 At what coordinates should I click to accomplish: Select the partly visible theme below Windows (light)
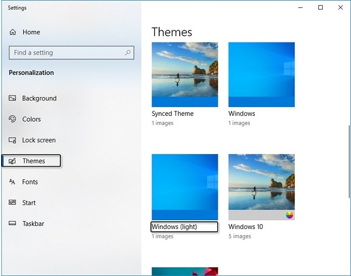pyautogui.click(x=185, y=271)
